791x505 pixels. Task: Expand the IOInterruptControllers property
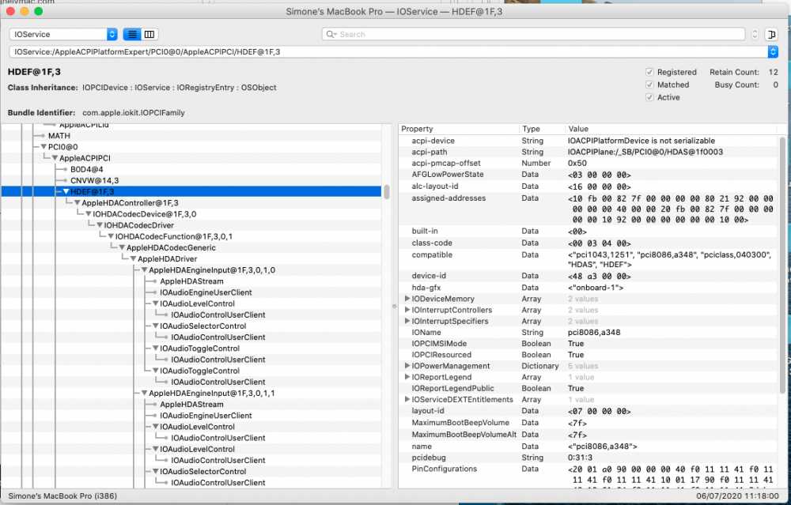(x=407, y=310)
